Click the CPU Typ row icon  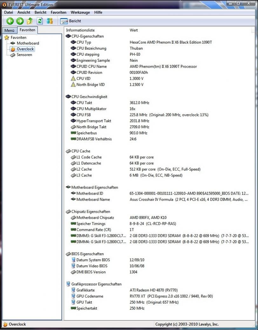coord(73,42)
